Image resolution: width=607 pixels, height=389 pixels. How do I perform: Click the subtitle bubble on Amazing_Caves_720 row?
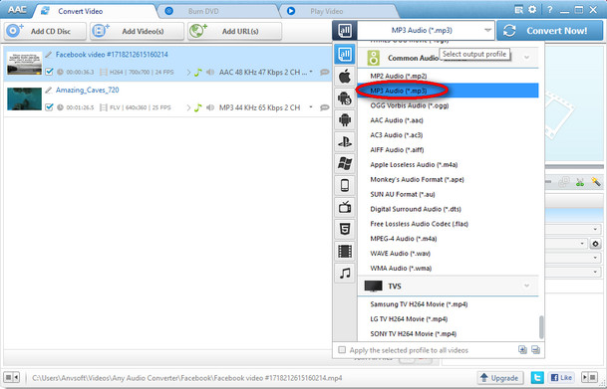pyautogui.click(x=324, y=107)
